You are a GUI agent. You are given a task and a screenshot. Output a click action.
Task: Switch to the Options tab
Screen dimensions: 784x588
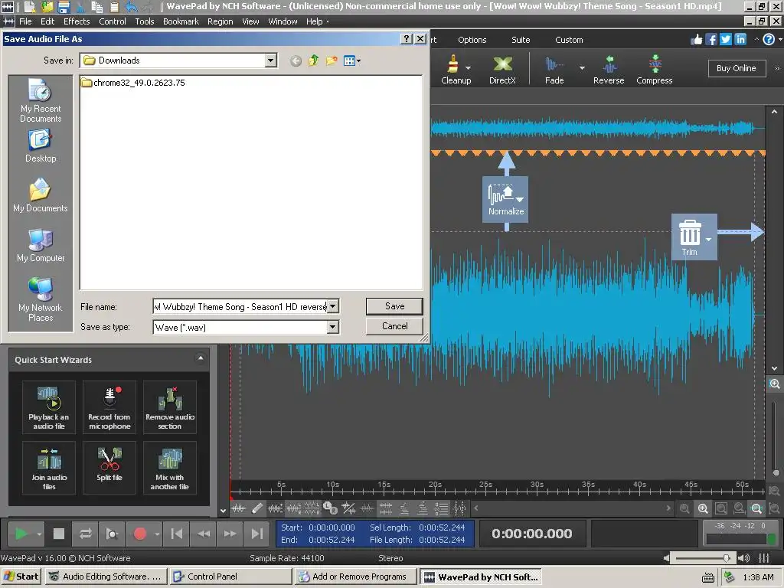[x=472, y=40]
